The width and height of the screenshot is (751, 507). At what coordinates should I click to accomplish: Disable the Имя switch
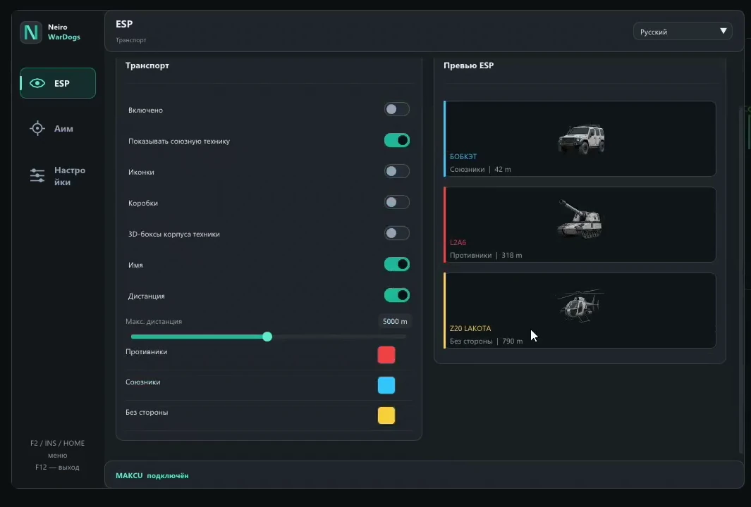[x=396, y=264]
